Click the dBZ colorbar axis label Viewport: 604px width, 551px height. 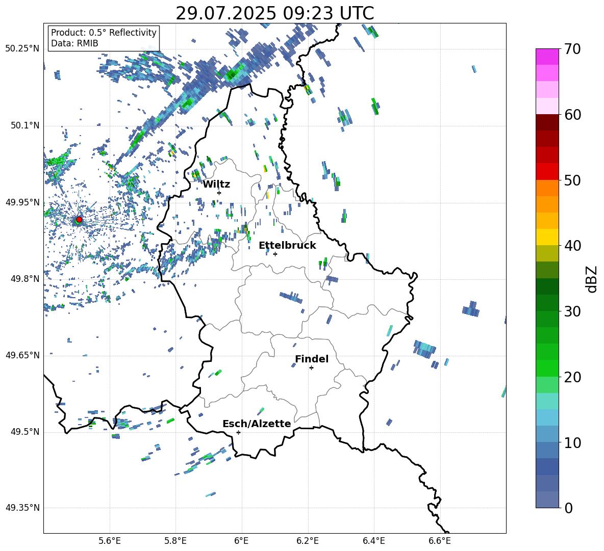(592, 279)
